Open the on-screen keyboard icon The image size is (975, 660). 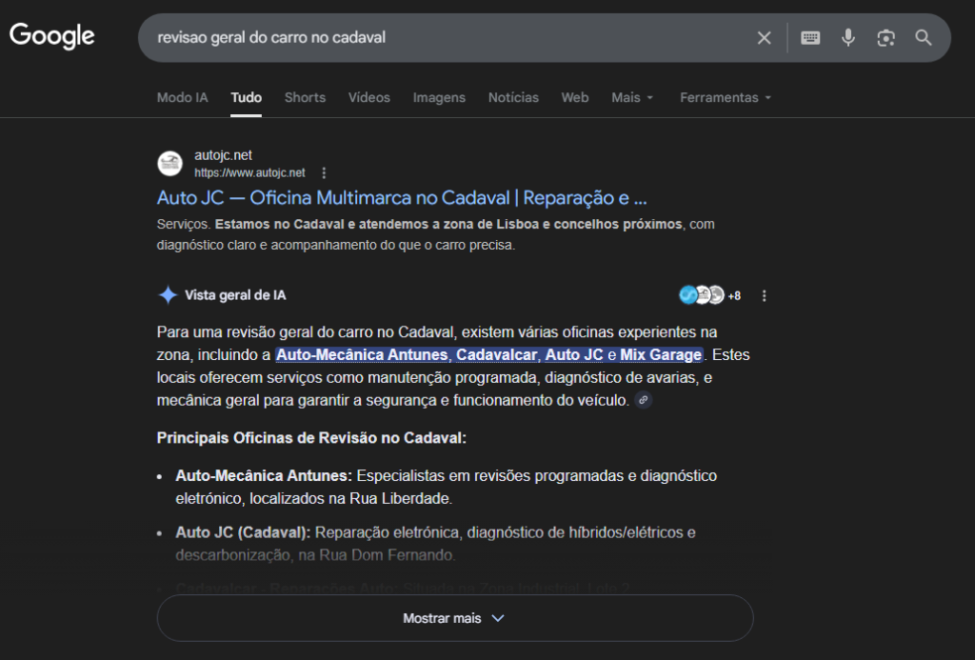[x=808, y=38]
